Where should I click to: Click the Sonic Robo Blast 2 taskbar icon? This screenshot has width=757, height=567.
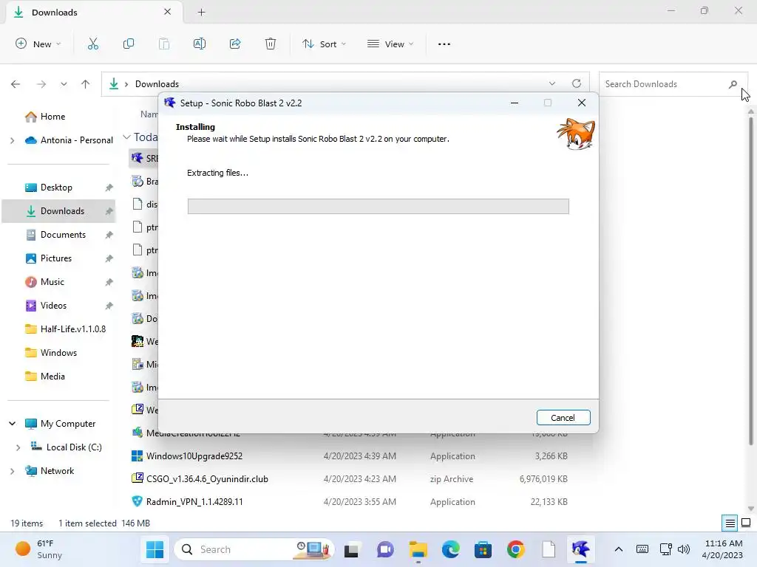pos(580,549)
